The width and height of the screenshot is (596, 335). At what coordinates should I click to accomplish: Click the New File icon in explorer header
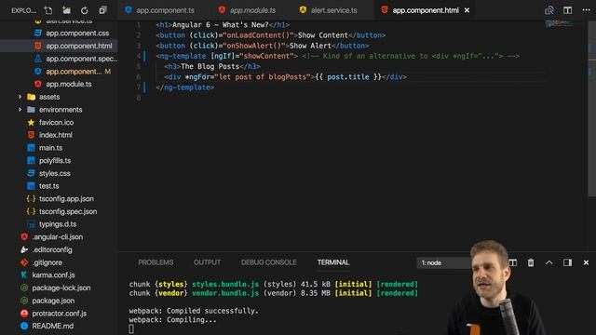click(48, 10)
